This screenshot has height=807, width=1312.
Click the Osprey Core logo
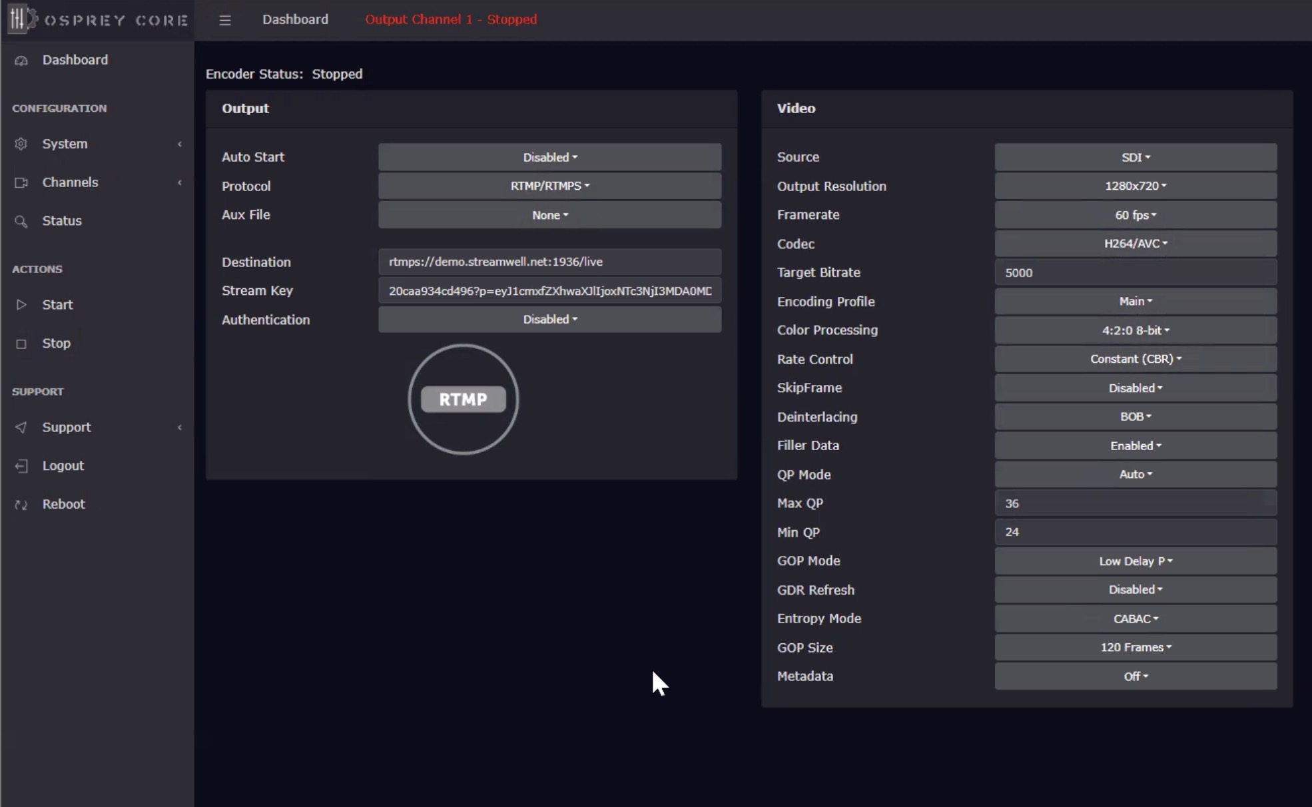(99, 19)
